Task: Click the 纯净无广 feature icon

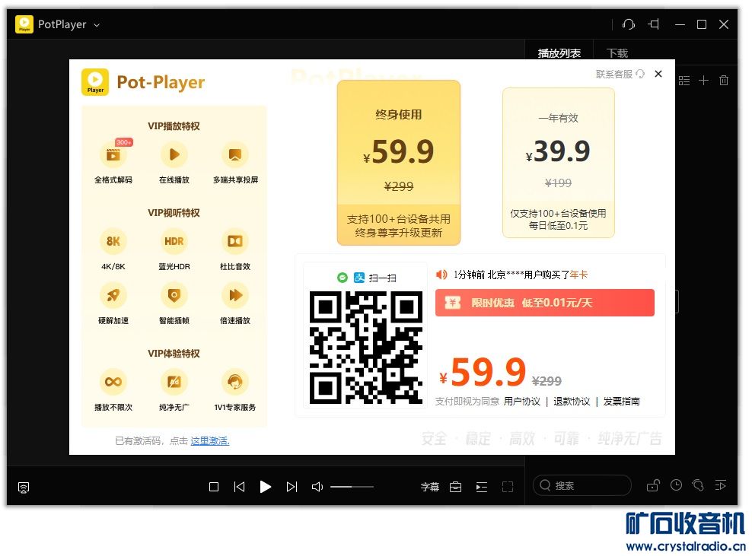Action: (x=174, y=382)
